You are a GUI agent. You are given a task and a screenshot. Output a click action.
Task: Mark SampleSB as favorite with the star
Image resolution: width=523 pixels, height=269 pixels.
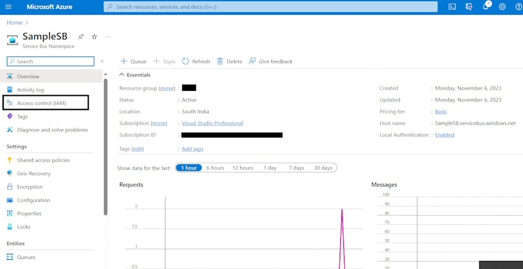(94, 37)
